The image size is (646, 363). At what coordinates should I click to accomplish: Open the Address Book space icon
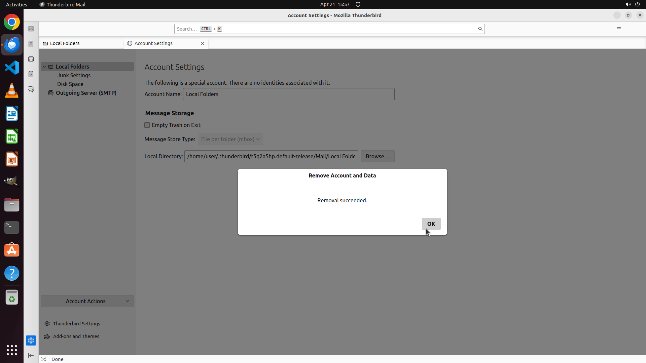(x=31, y=44)
